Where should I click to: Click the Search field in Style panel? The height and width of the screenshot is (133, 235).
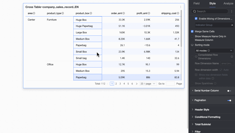pyautogui.click(x=210, y=11)
